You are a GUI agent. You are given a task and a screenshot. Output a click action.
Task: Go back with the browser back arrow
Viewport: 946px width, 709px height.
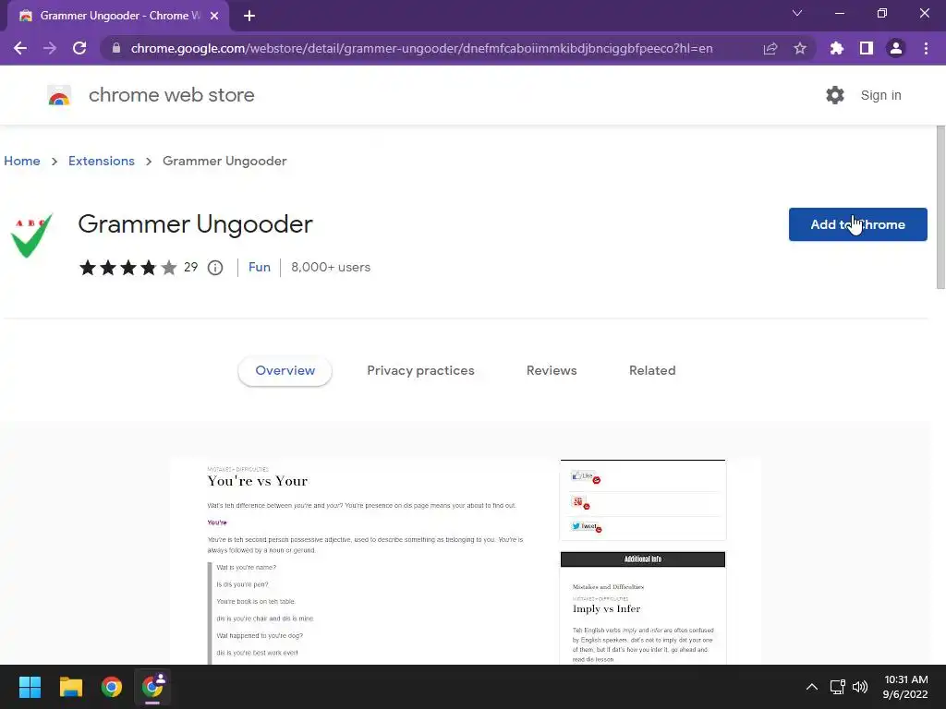click(20, 48)
